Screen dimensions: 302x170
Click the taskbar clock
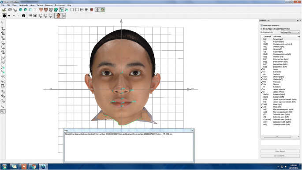tap(294, 167)
